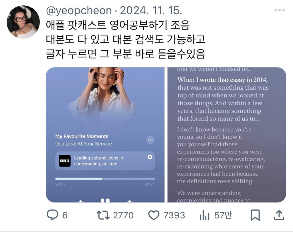Image resolution: width=293 pixels, height=232 pixels.
Task: Open the podcast episode options ellipsis button
Action: click(x=151, y=140)
